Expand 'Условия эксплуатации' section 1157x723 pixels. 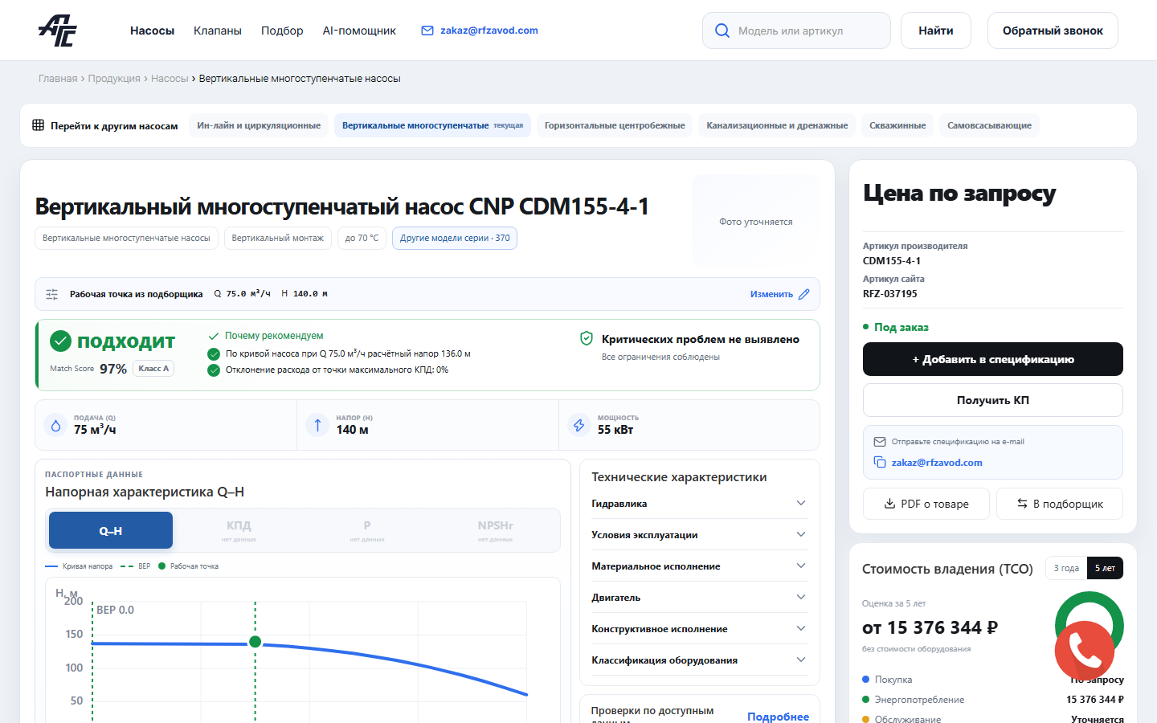699,535
